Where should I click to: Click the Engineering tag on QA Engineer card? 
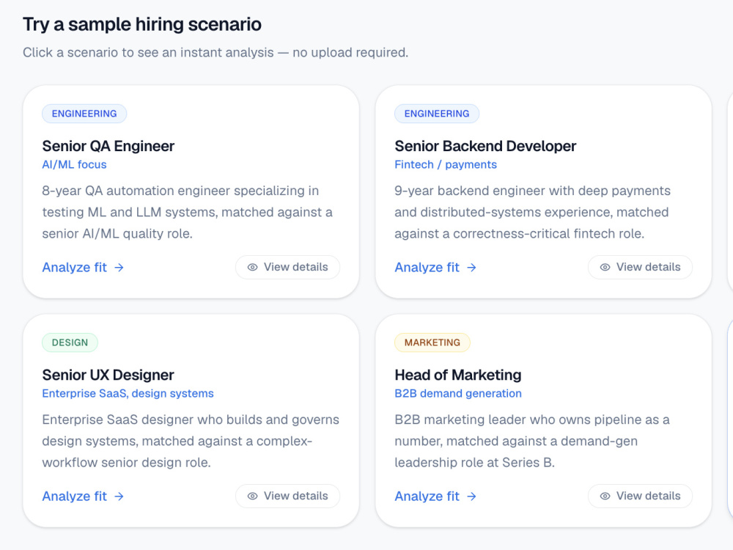click(84, 114)
